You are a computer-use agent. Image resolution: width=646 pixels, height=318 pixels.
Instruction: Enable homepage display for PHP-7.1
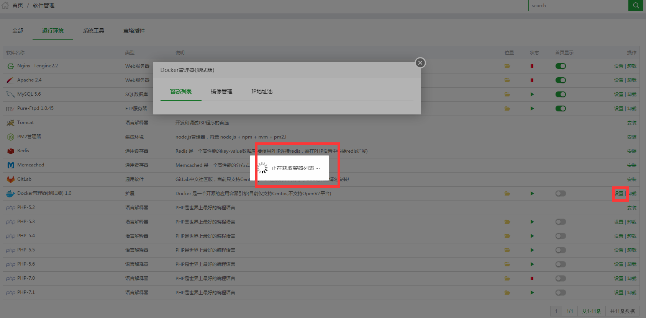tap(561, 293)
